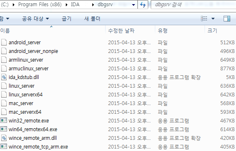Image resolution: width=236 pixels, height=151 pixels.
Task: Click 응용 프로그램 type of win32_remote.exe
Action: click(173, 121)
